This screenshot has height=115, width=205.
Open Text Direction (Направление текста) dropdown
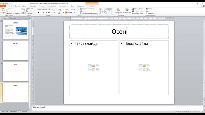point(87,9)
